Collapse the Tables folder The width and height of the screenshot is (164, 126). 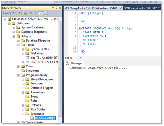[18, 45]
